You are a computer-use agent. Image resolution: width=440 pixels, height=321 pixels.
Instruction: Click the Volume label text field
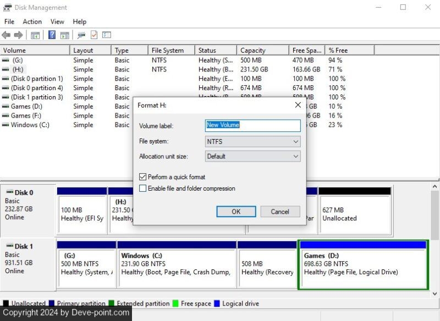pos(252,125)
